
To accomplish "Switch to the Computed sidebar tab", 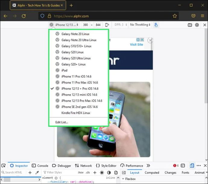I will pyautogui.click(x=152, y=173).
